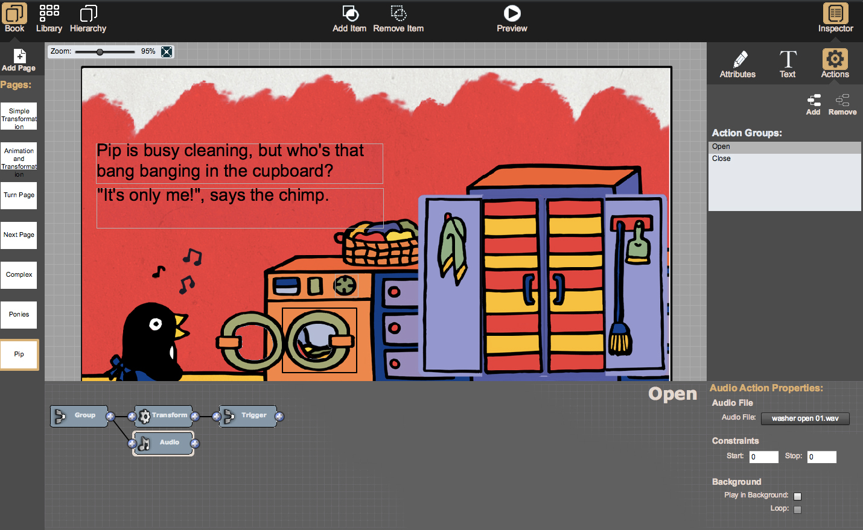Image resolution: width=863 pixels, height=530 pixels.
Task: Add a new page with Add Page
Action: coord(19,60)
